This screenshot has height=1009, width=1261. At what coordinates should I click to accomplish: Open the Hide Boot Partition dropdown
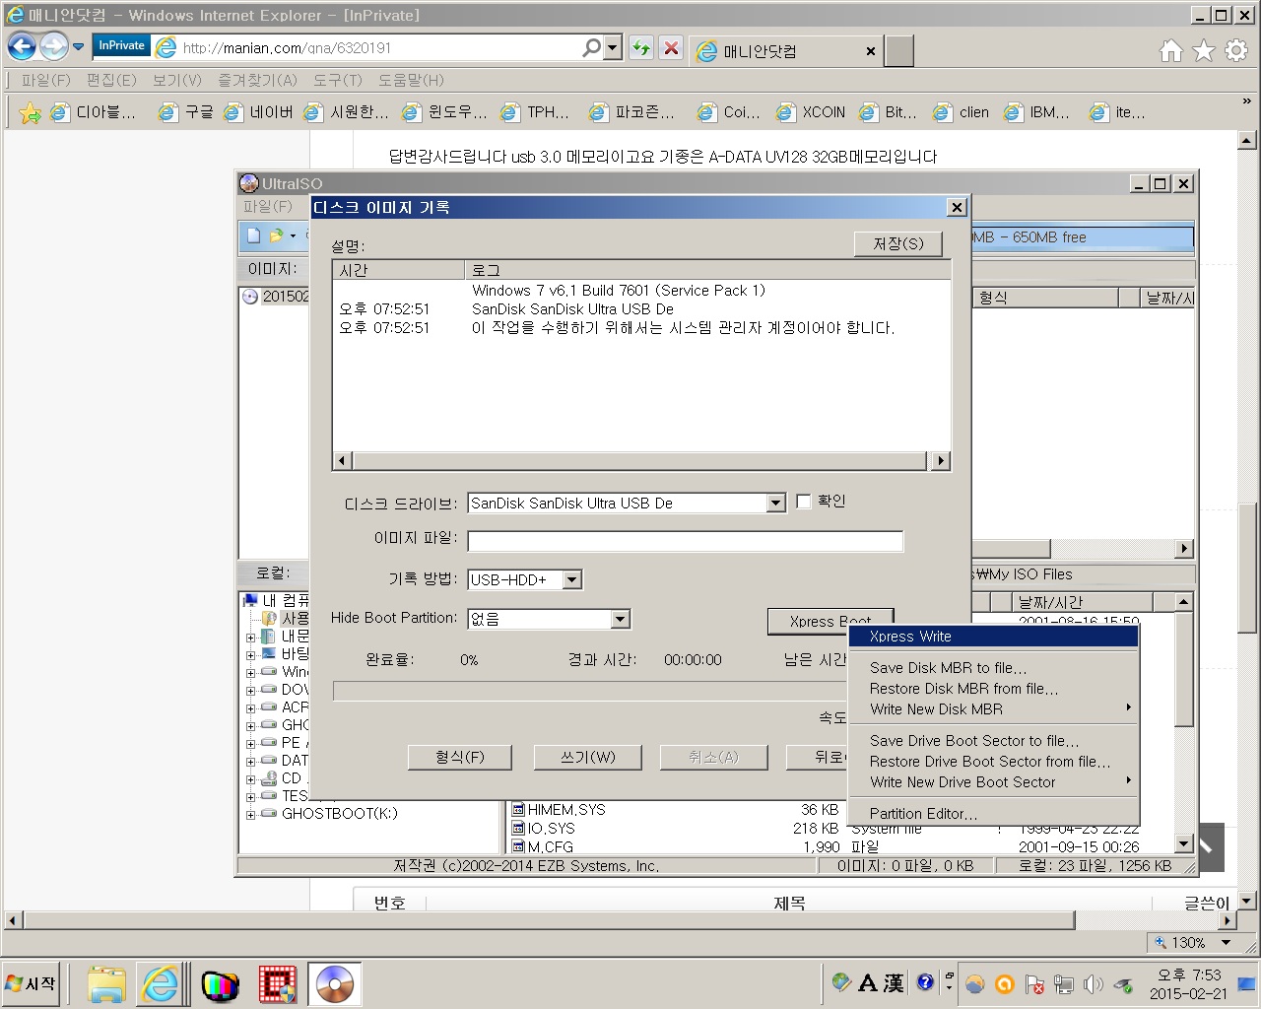point(620,619)
